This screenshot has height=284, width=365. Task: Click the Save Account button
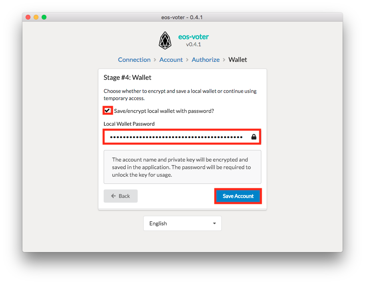[238, 196]
